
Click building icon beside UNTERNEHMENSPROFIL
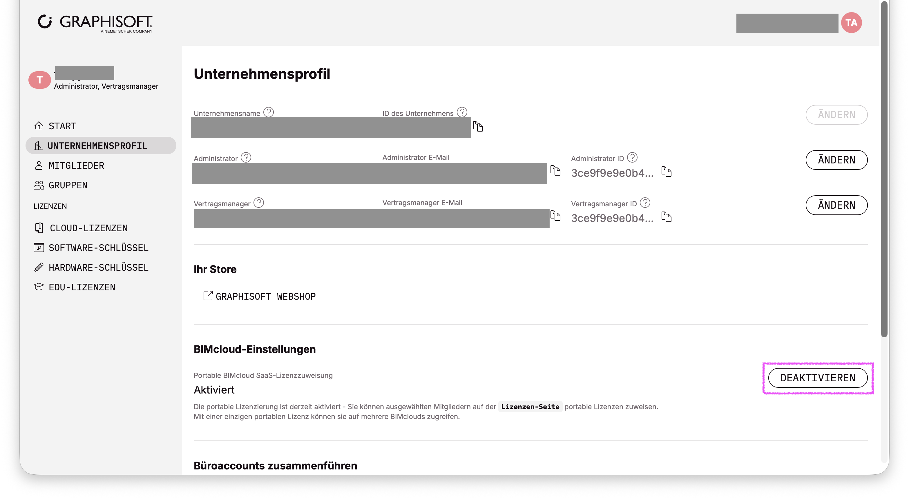pyautogui.click(x=38, y=145)
